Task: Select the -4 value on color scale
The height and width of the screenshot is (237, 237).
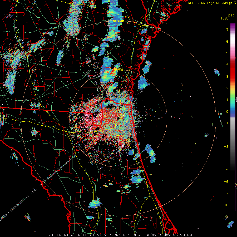Action: pyautogui.click(x=226, y=158)
